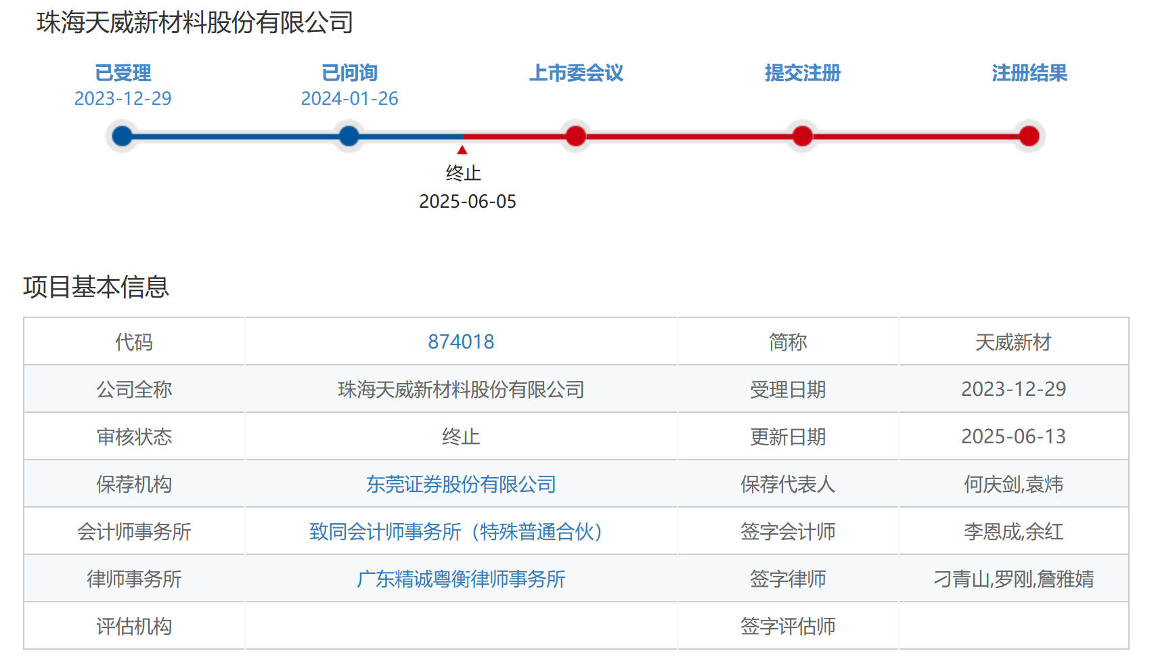Click the 会计师事务所 label cell

[134, 531]
